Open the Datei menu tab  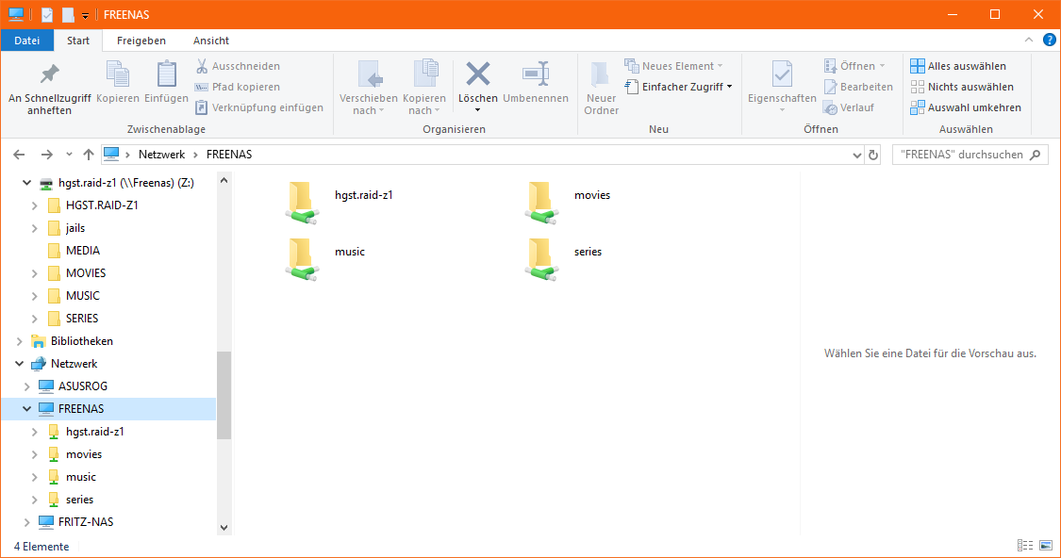27,41
